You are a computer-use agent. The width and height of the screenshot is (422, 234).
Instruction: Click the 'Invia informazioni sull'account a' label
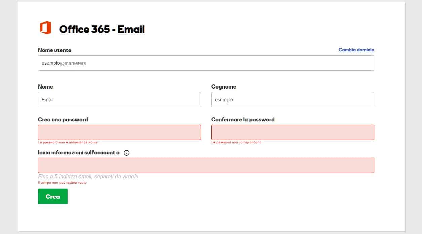pos(79,153)
